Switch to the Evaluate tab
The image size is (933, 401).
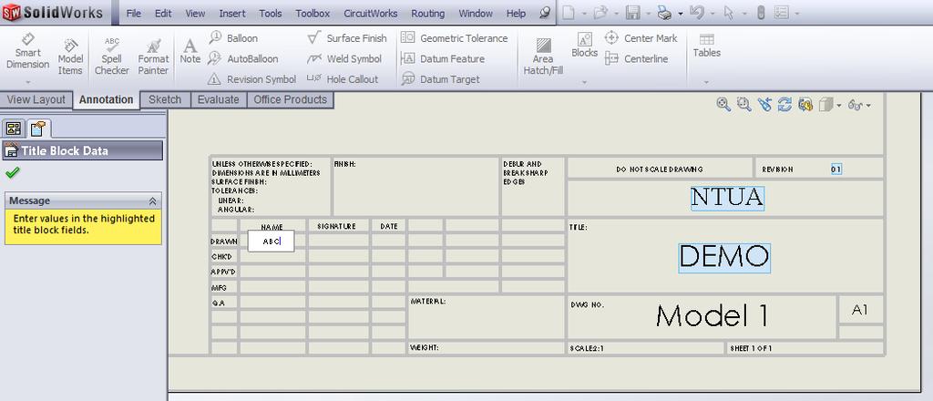point(219,100)
